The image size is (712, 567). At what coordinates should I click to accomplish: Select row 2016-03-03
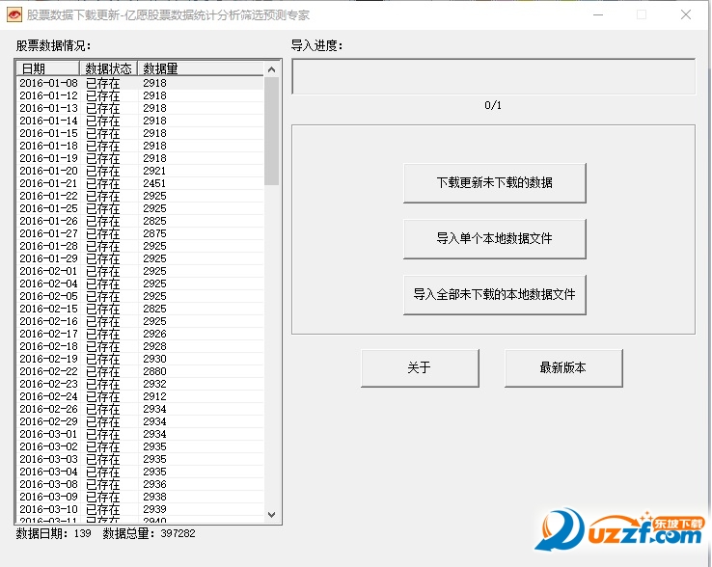[x=140, y=459]
